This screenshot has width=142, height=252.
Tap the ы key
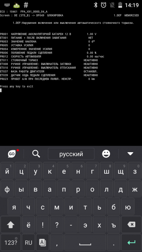coord(21,189)
